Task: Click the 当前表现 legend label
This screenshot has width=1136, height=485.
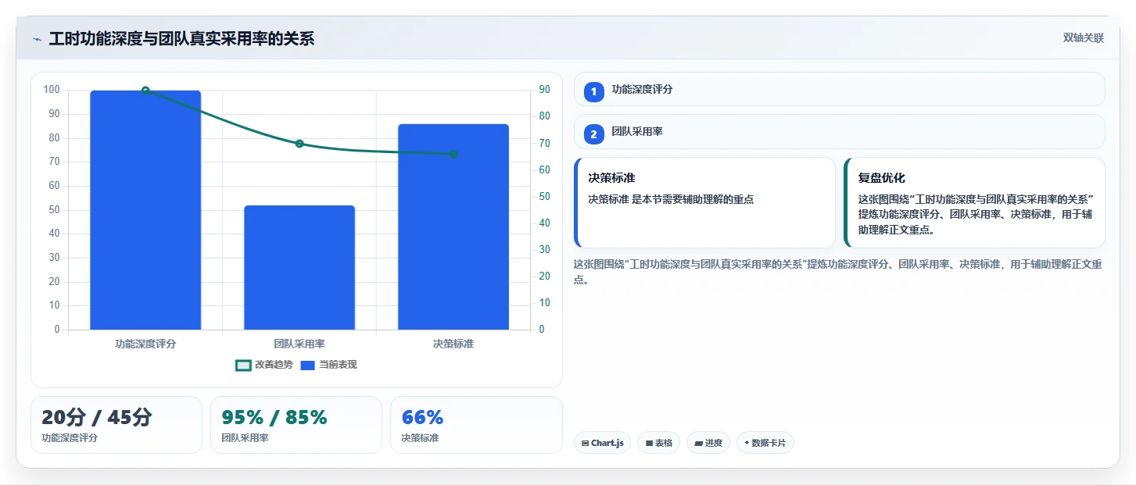Action: point(338,365)
